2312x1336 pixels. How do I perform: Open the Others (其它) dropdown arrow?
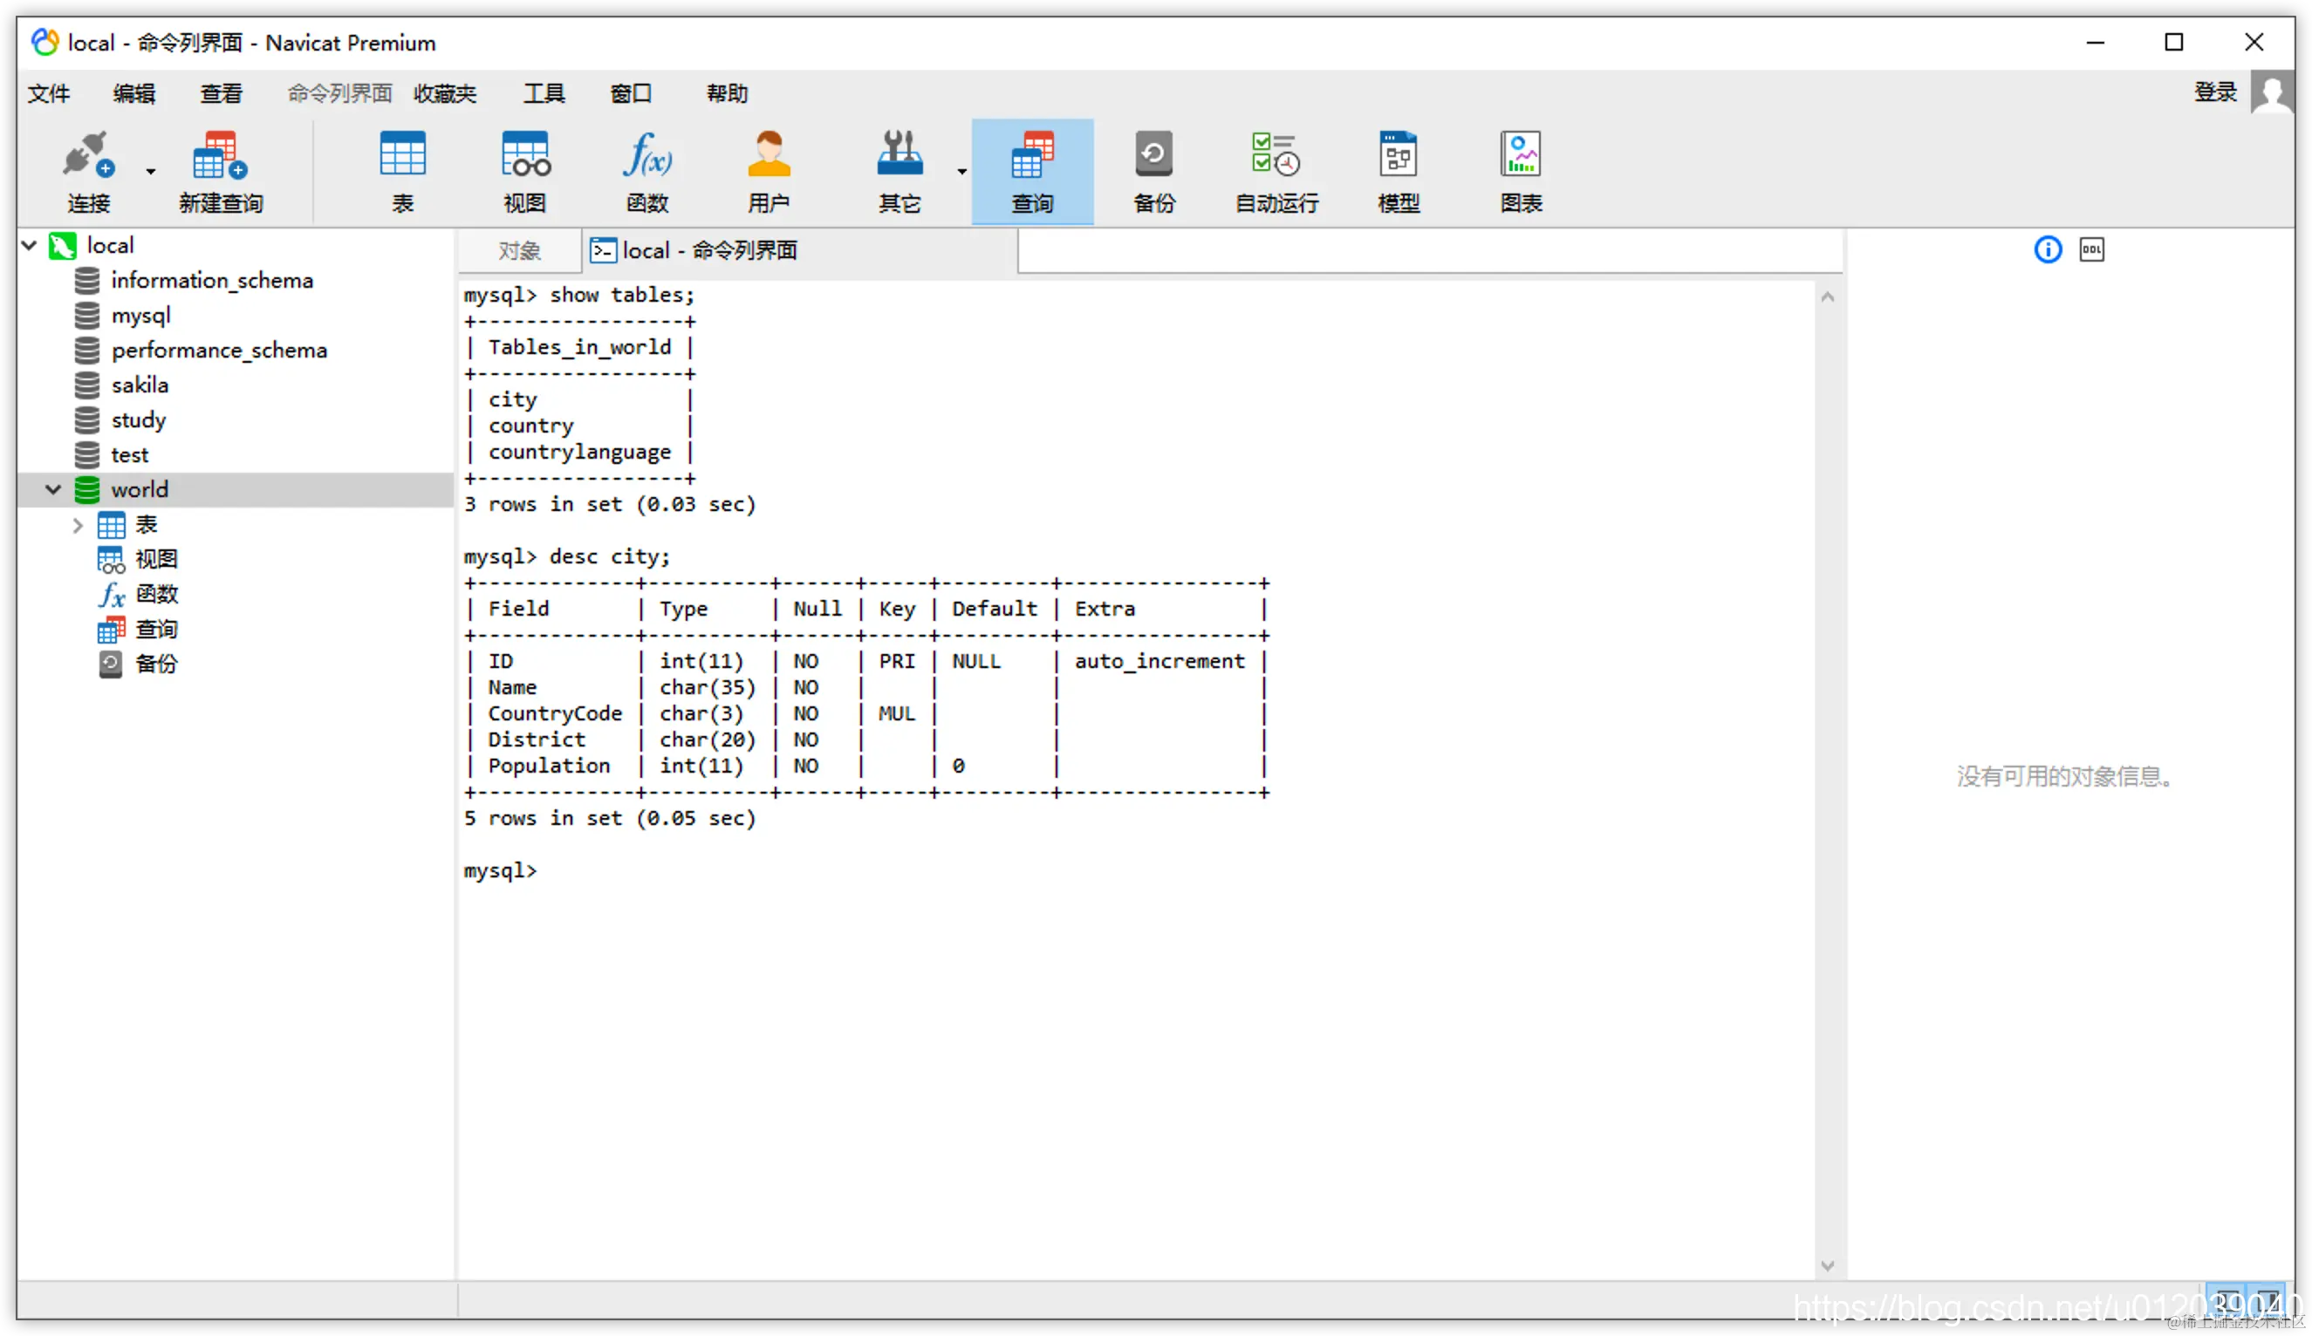[x=961, y=172]
